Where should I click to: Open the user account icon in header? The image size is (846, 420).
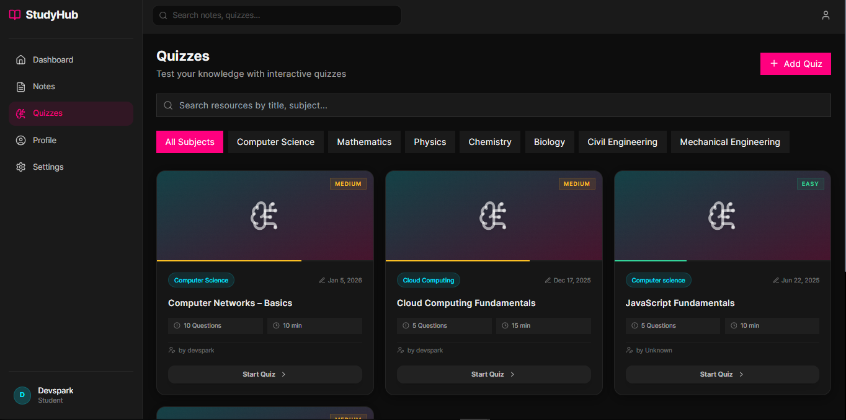826,15
